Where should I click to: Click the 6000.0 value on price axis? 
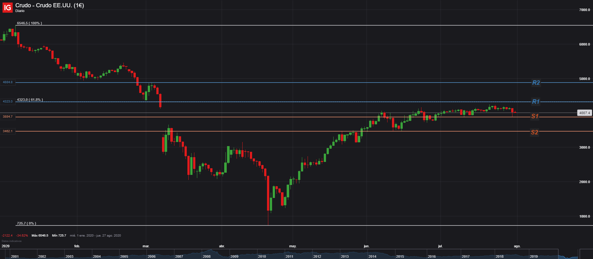coord(584,44)
